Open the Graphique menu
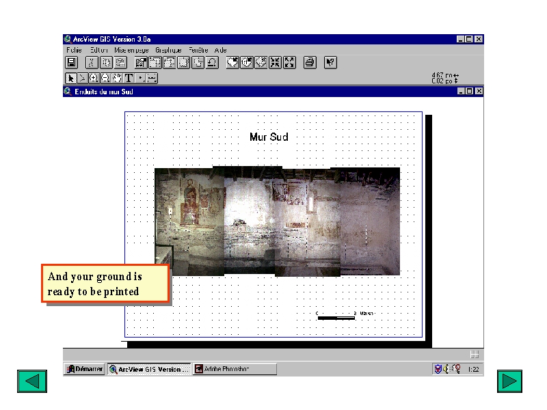 tap(168, 50)
